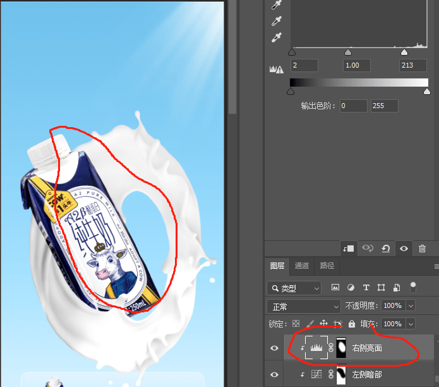Select the layer mask thumbnail of 右侧亮面

click(x=341, y=348)
